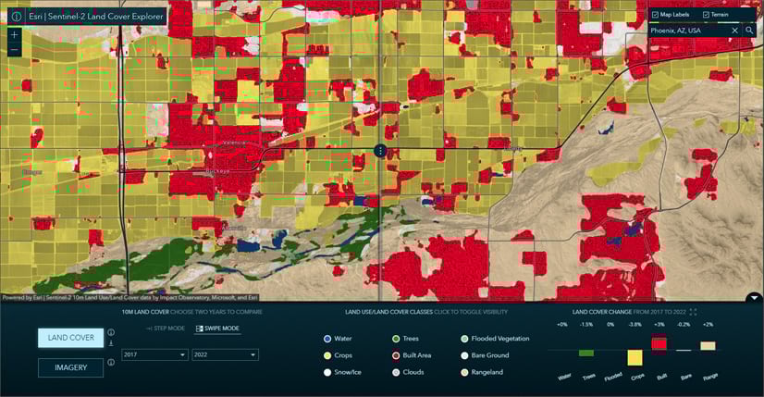Switch to Step Mode

coord(166,329)
